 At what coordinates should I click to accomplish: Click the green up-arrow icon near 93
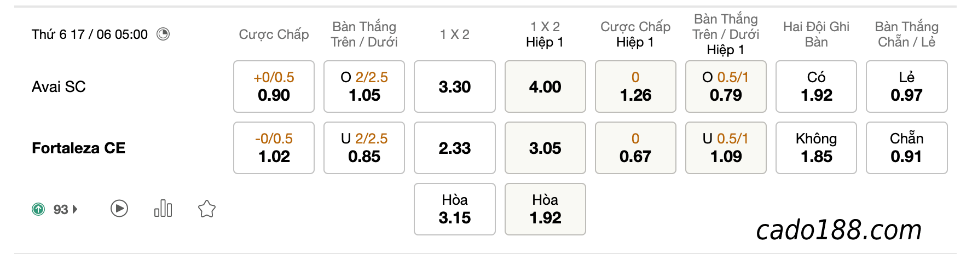pos(38,209)
